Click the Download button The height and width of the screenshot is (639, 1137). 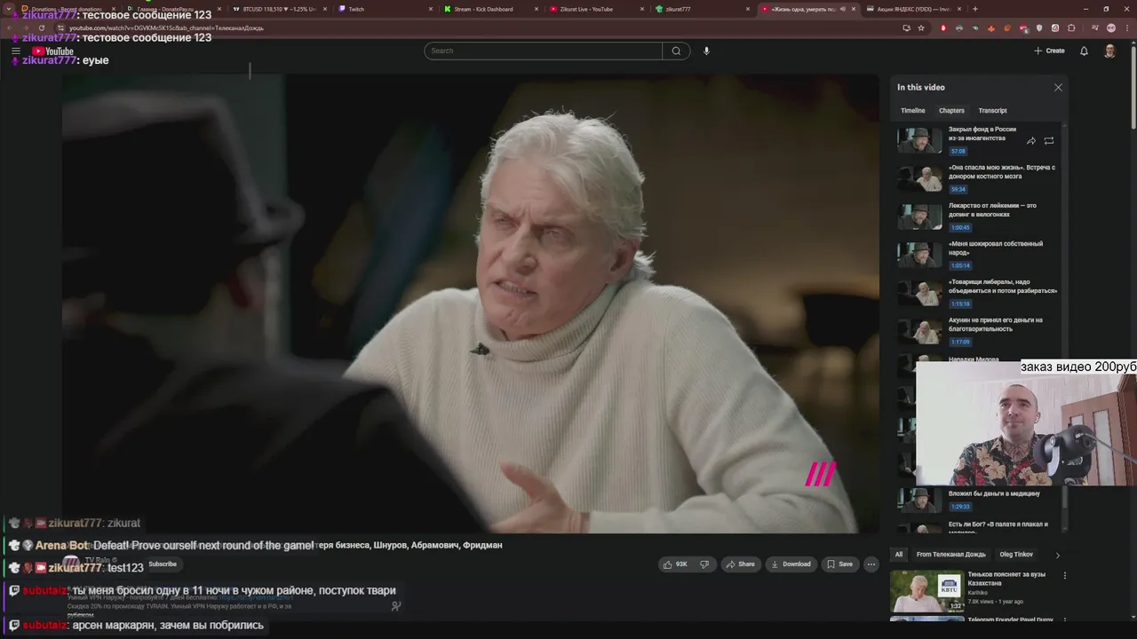click(x=791, y=564)
